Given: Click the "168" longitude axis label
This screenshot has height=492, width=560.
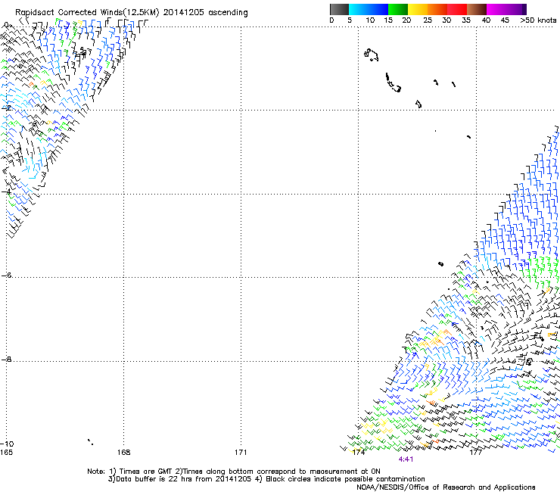Looking at the screenshot, I should click(x=123, y=453).
